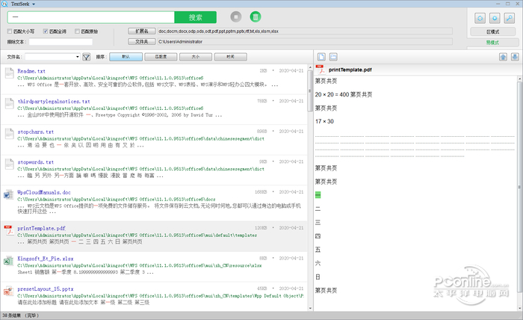Viewport: 523px width, 320px height.
Task: Jump to next match with down arrow icon
Action: click(515, 57)
